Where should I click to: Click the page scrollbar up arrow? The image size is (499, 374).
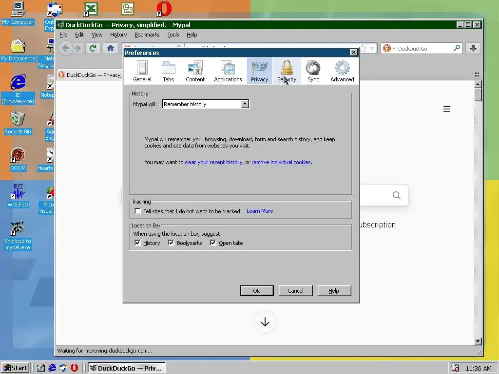coord(478,84)
